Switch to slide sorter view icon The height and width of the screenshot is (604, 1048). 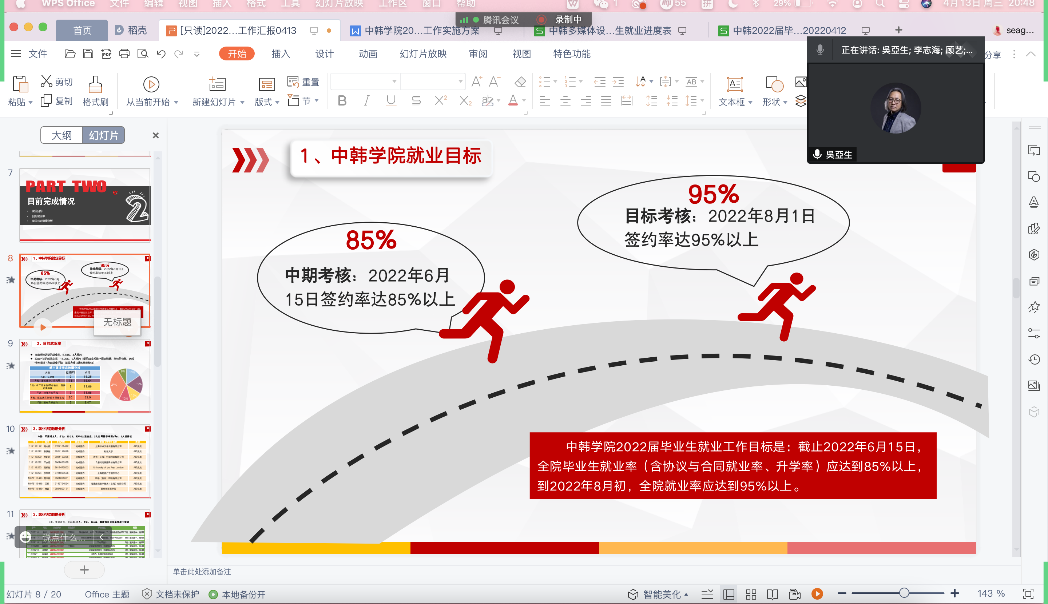point(751,594)
